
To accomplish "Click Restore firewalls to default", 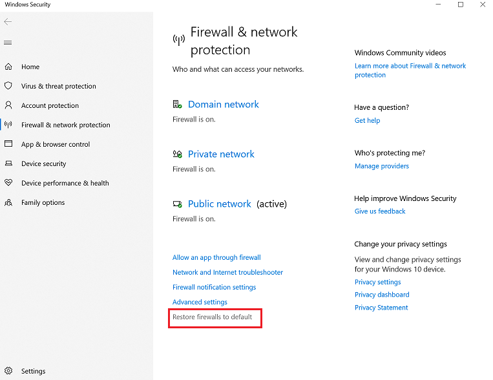I will tap(212, 317).
